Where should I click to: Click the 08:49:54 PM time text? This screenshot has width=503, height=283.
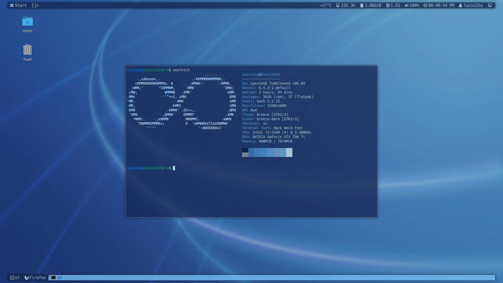(441, 6)
